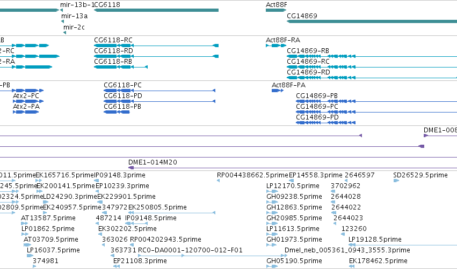Select feature labeled 363731
Viewport: 457px width, 269px height.
tap(124, 250)
